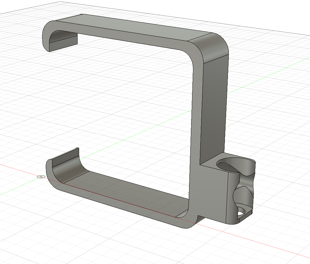Screen dimensions: 310x264
Task: Click the circular hole atop the mounting block
Action: pos(227,166)
